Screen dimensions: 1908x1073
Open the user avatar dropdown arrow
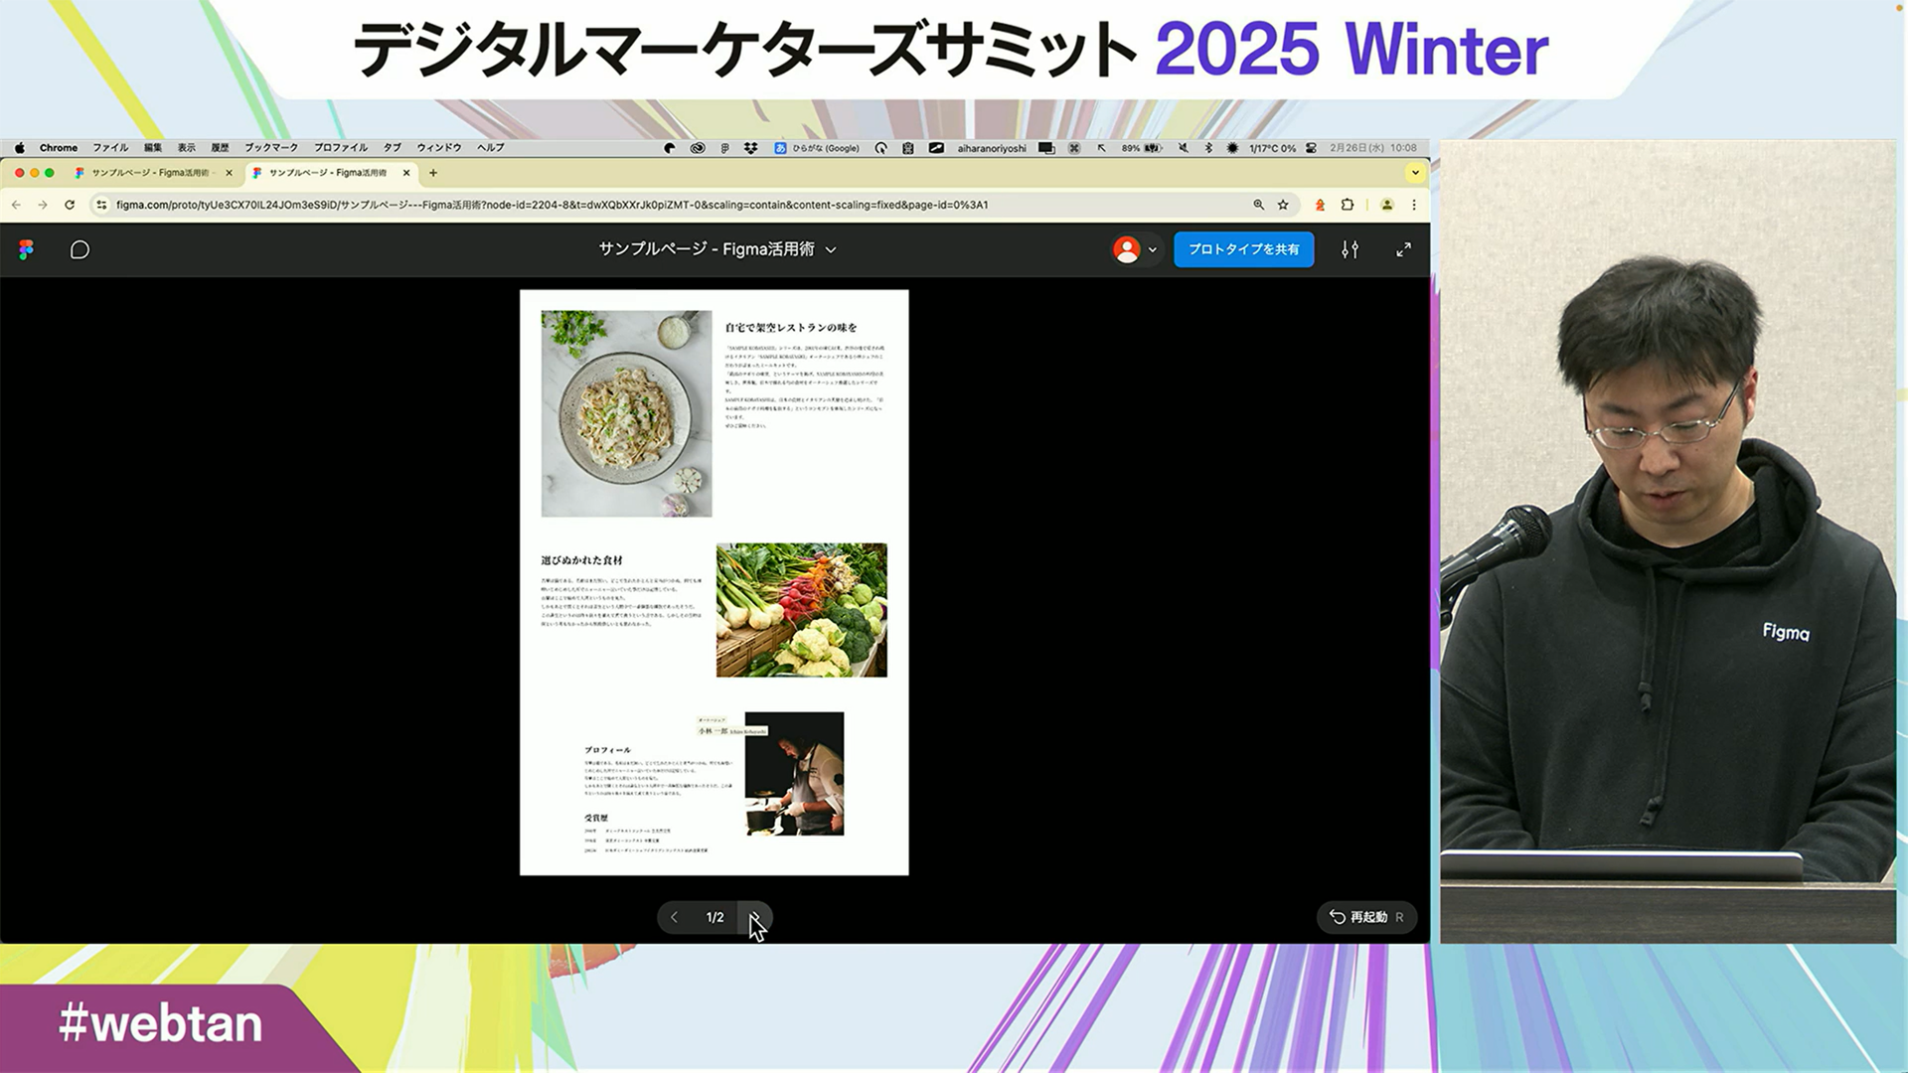coord(1153,249)
